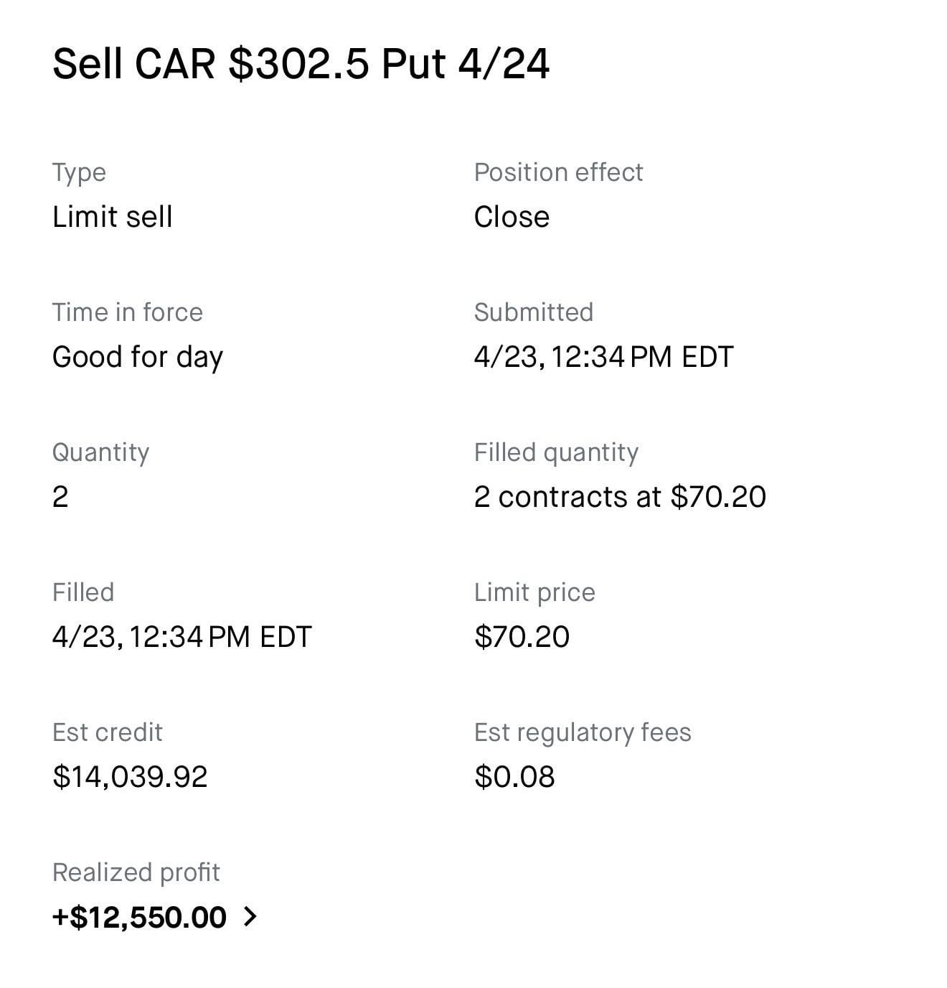Select the $14,039.92 est credit amount
The image size is (947, 988).
click(x=130, y=777)
